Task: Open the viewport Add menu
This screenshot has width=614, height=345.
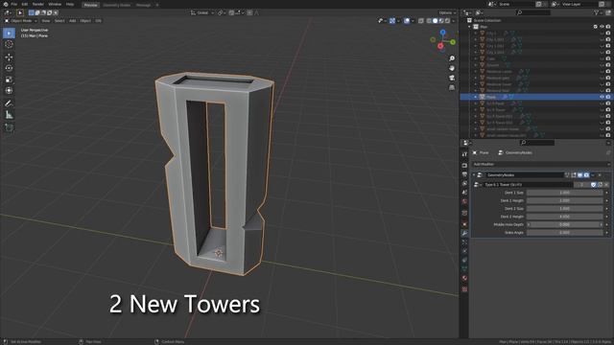Action: (x=73, y=21)
